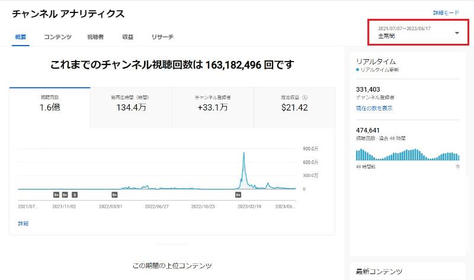
Task: Click 現在の数を表示 link
Action: click(374, 108)
